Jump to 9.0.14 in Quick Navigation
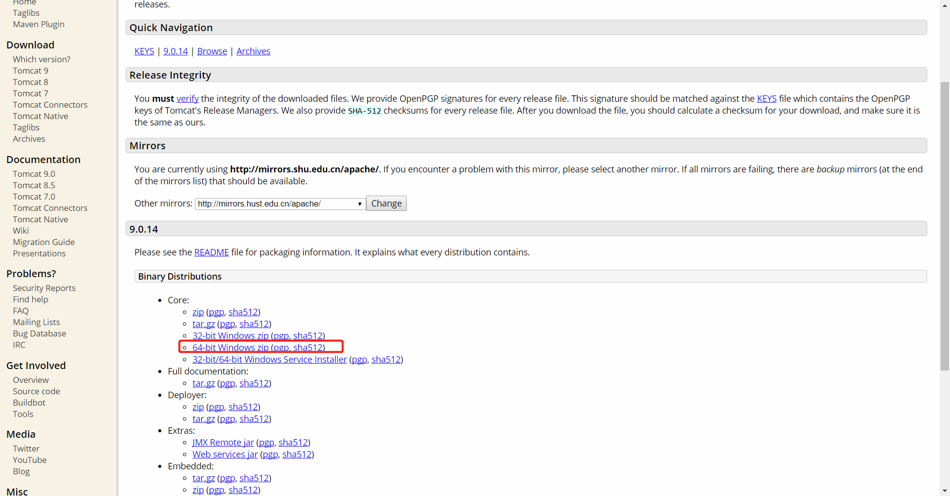Screen dimensions: 950x496 pos(176,51)
